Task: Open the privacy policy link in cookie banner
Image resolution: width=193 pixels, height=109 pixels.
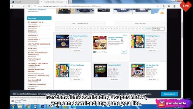Action: tap(145, 94)
